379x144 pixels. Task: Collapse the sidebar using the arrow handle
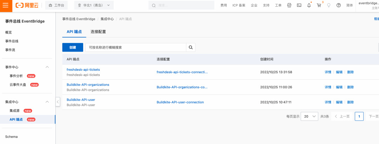point(58,102)
